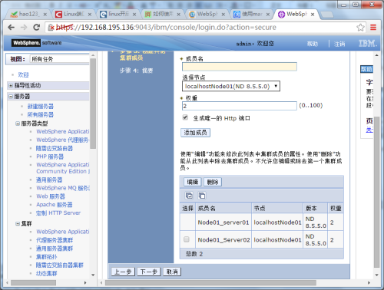Click the IBM logo in banner
Viewport: 384px width, 290px height.
click(368, 44)
